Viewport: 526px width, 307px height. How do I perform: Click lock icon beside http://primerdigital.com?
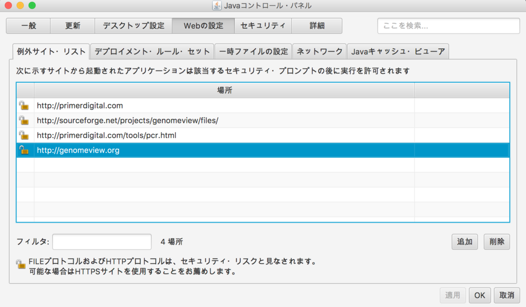[x=24, y=105]
